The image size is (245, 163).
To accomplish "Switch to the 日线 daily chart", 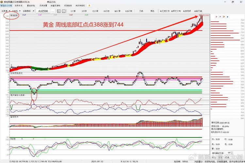I will tap(141, 11).
